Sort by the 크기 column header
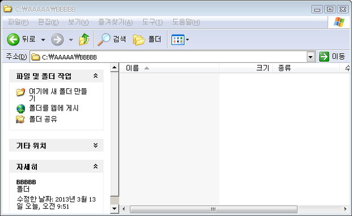Viewport: 352px width, 216px height. [x=246, y=68]
